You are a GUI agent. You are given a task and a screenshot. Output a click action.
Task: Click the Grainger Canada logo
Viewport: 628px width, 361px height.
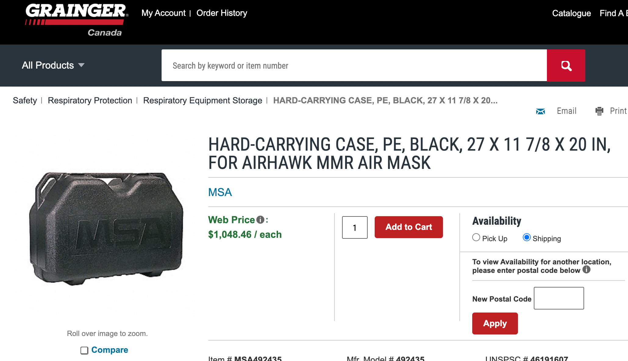tap(77, 20)
